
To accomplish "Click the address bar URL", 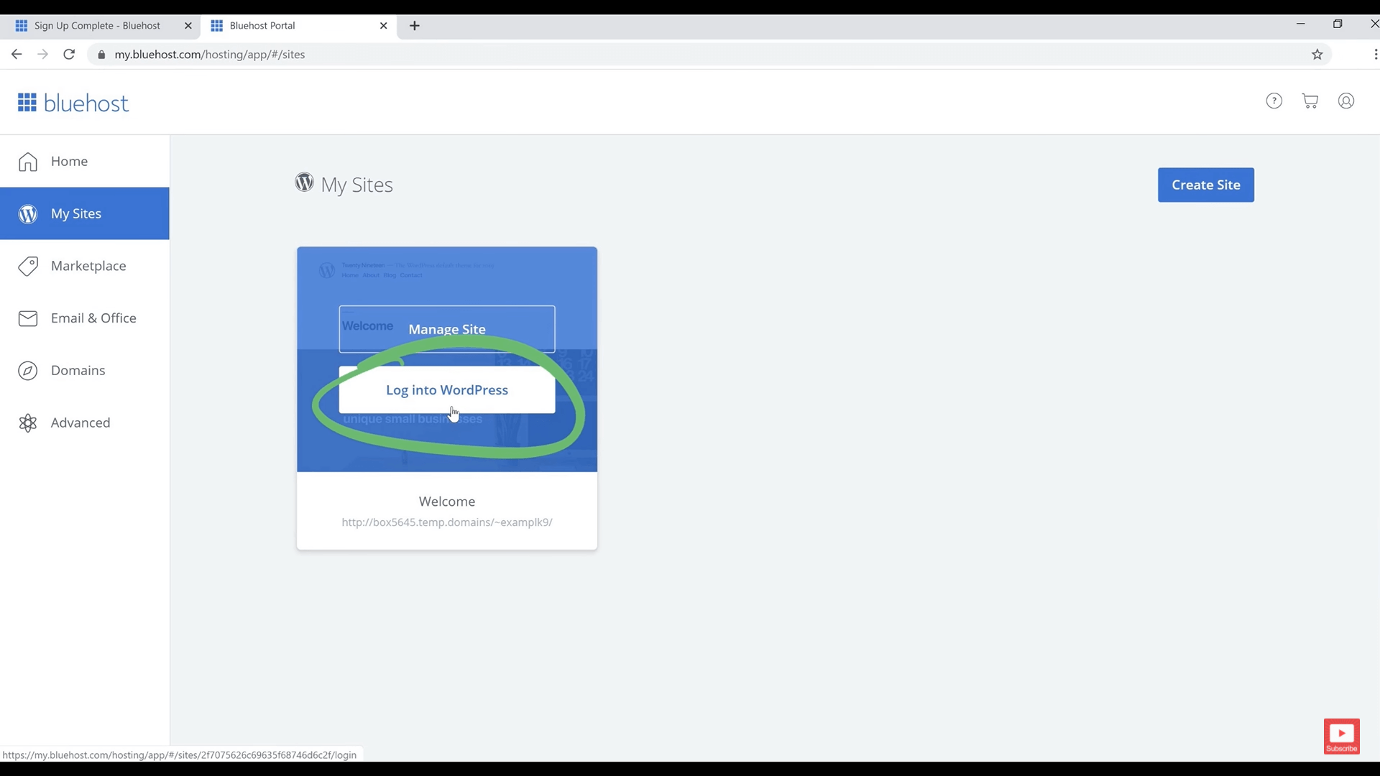I will pos(210,55).
